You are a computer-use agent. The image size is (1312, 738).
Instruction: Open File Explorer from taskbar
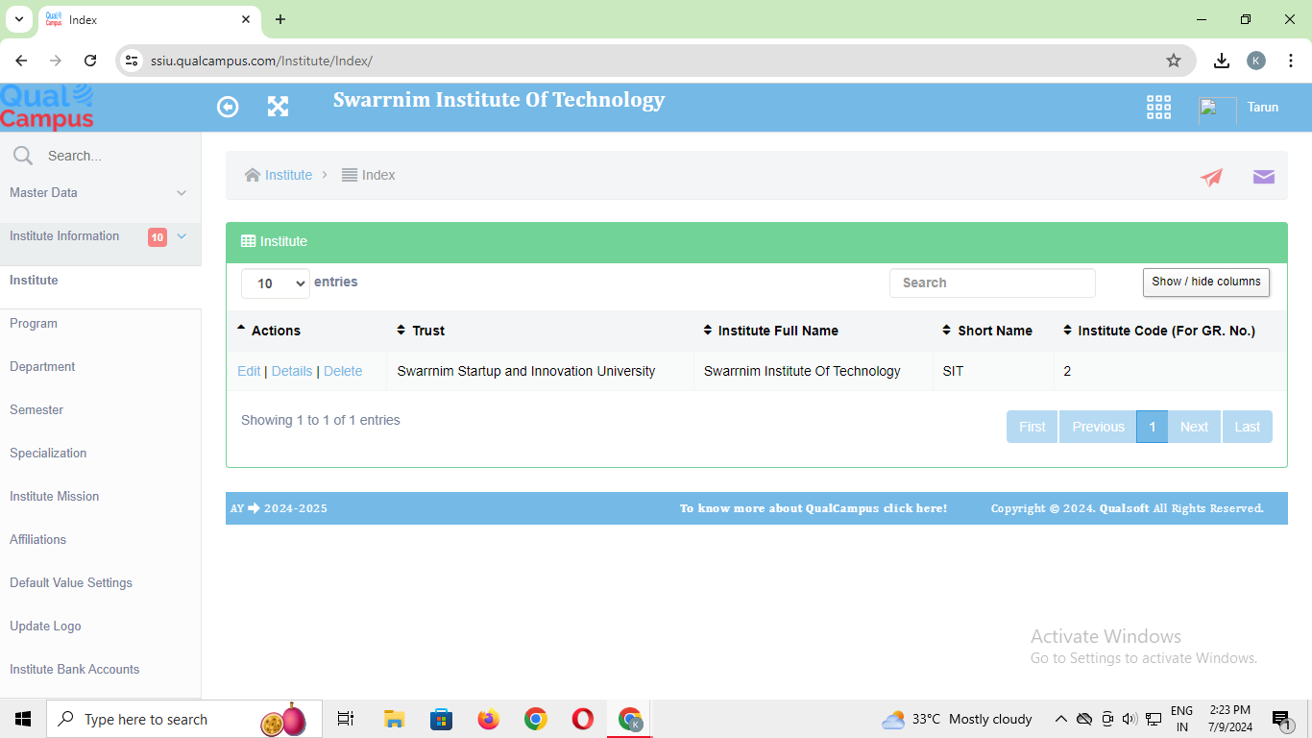394,719
